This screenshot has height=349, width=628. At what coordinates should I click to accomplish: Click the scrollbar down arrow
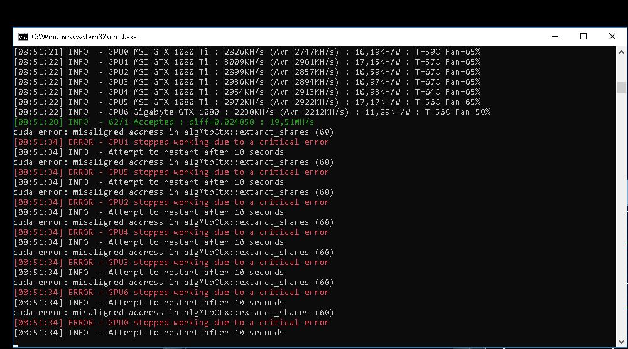coord(621,342)
